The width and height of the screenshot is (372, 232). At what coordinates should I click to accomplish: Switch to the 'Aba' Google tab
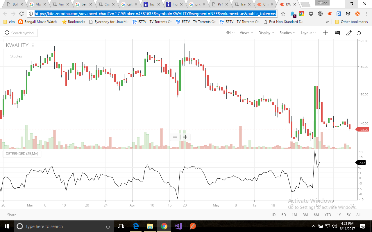tap(38, 4)
